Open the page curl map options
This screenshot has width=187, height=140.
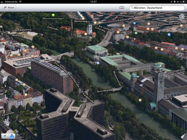[183, 136]
